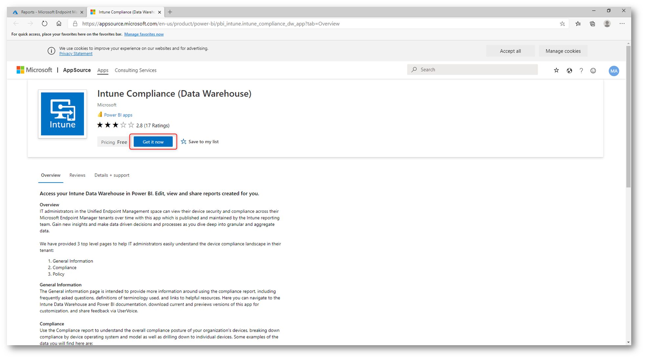This screenshot has height=359, width=645.
Task: Open a new browser tab
Action: point(170,12)
